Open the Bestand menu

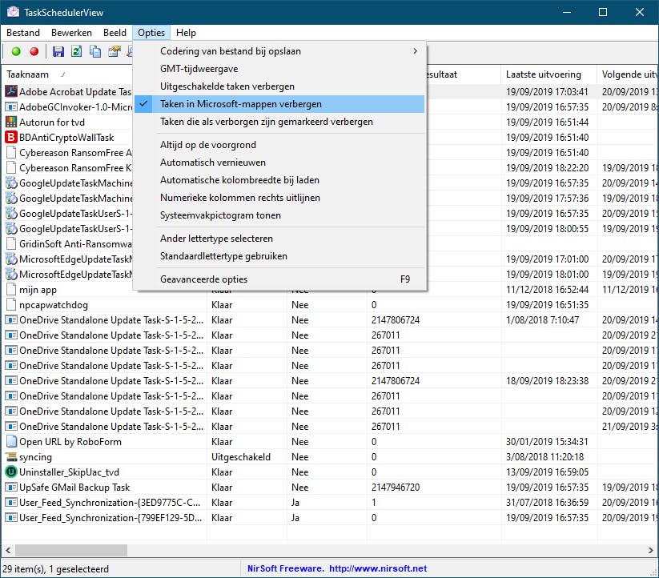pos(23,33)
